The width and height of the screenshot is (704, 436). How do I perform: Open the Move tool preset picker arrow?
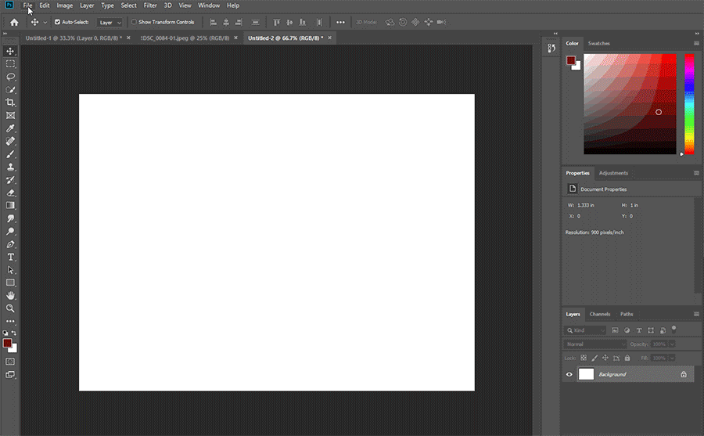(x=45, y=22)
